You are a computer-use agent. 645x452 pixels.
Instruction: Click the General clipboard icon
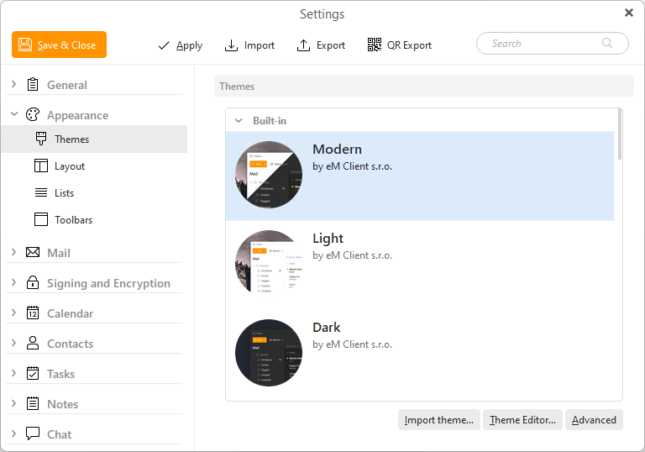tap(33, 84)
